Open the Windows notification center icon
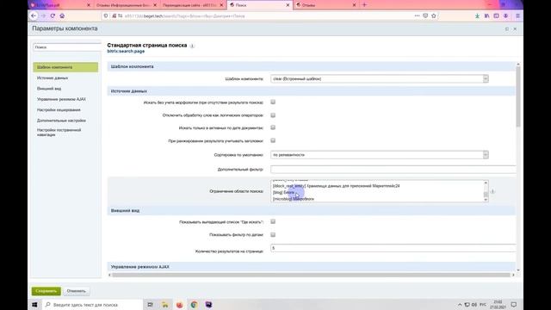Viewport: 551px width, 310px height. pos(514,304)
